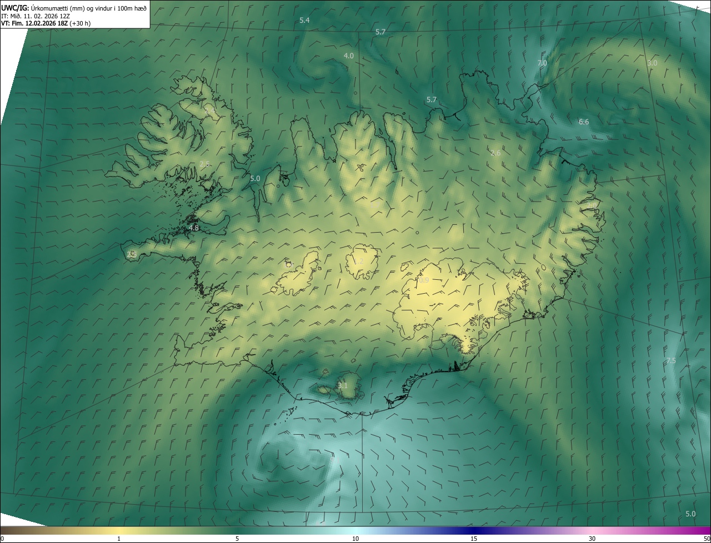Viewport: 711px width, 543px height.
Task: Click the '4.8' value label near Breiðafjörður
Action: pyautogui.click(x=194, y=228)
